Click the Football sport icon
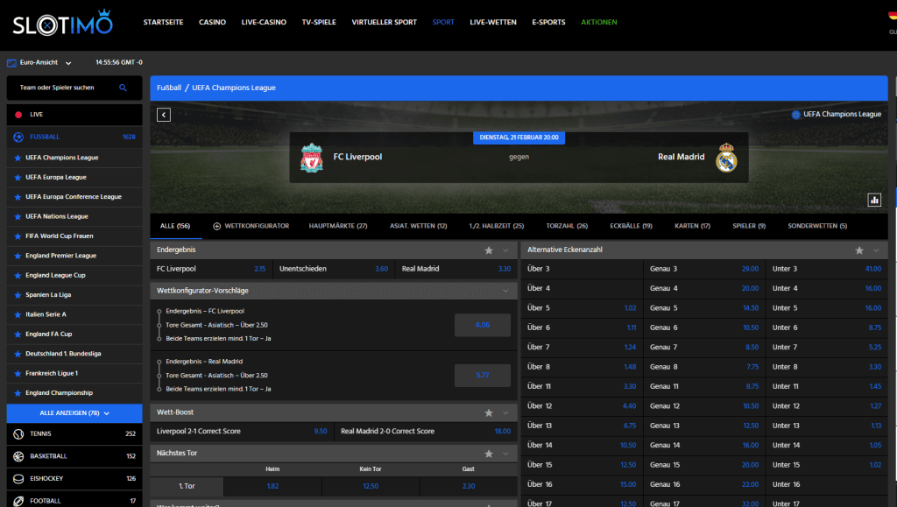This screenshot has width=897, height=507. tap(18, 501)
